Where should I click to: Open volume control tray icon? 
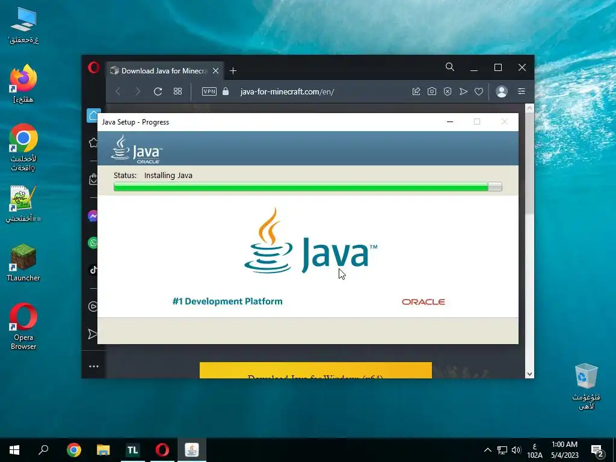tap(516, 450)
